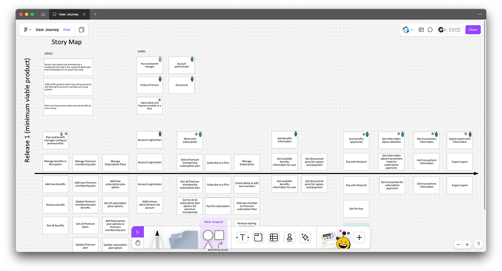Screen dimensions: 502x271
Task: Select the Move (arrow) tool
Action: (x=138, y=232)
